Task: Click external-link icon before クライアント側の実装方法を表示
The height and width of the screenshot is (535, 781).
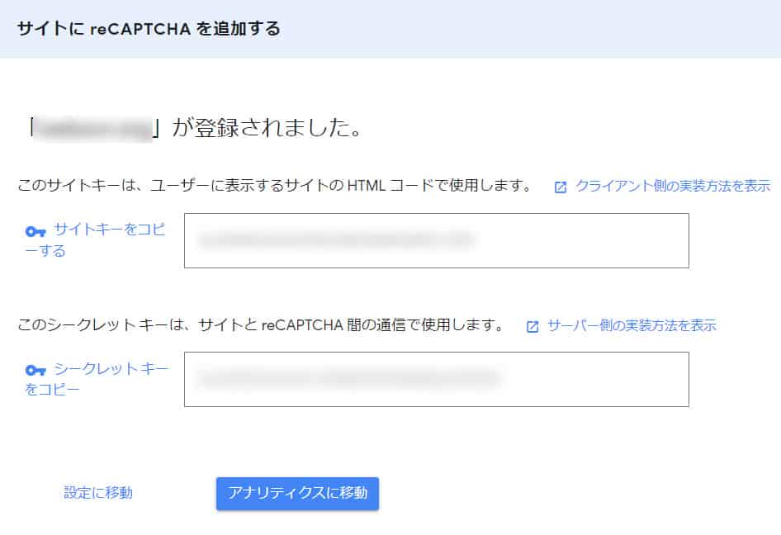Action: 561,187
